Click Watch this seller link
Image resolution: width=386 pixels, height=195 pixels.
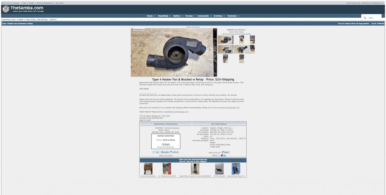tap(166, 155)
